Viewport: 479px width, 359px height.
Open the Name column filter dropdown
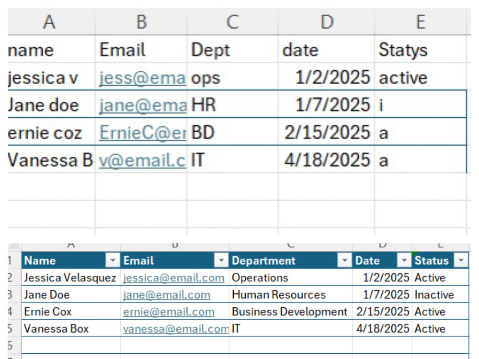113,260
